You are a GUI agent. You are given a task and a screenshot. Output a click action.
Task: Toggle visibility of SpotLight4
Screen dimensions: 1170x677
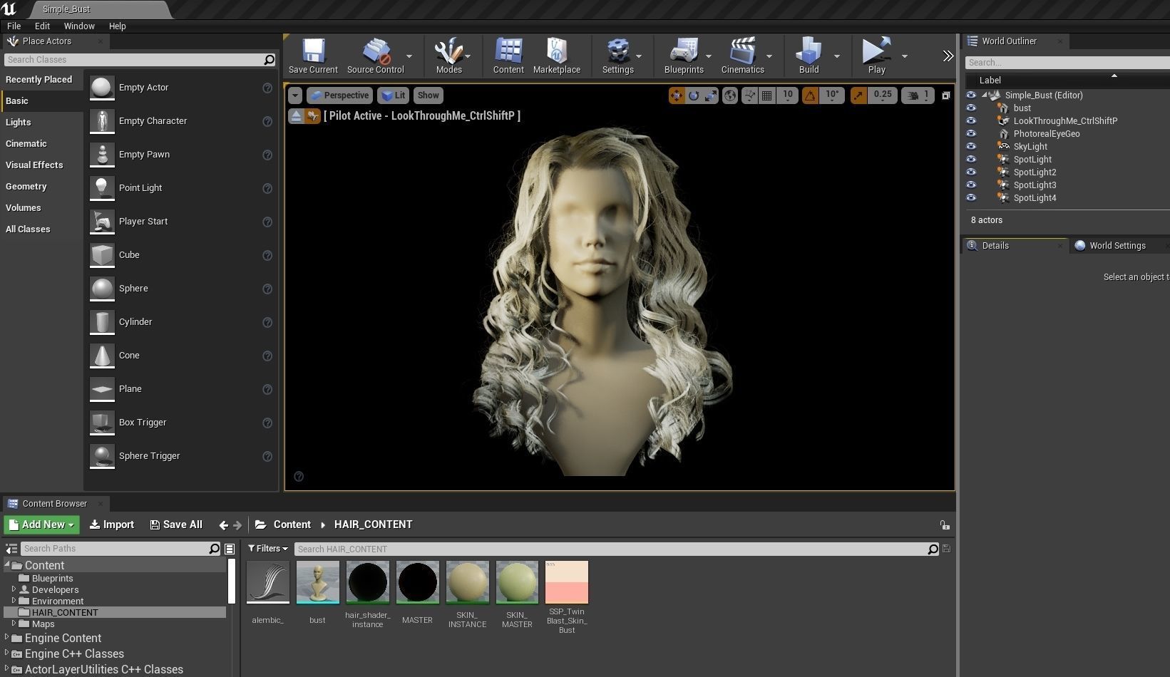(x=971, y=198)
